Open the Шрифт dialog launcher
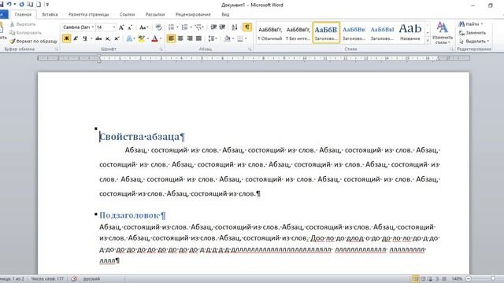This screenshot has height=283, width=504. (x=161, y=49)
